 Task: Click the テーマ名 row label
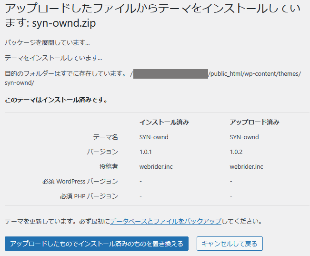105,137
